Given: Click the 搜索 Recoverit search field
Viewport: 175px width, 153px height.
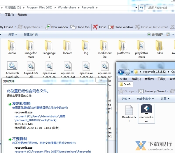Looking at the screenshot, I should [160, 8].
